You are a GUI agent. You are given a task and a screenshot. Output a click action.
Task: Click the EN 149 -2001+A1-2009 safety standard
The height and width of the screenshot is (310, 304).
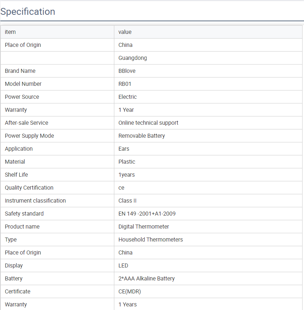point(147,214)
